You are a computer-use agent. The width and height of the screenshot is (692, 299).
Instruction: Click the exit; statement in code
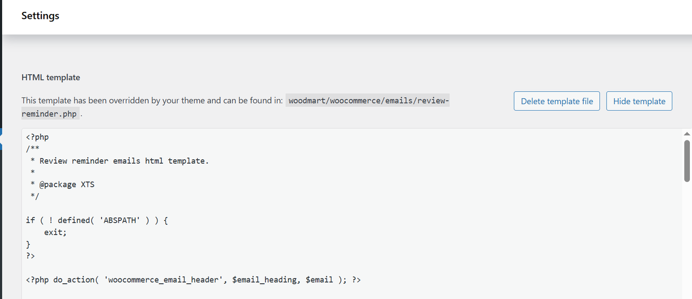point(55,232)
